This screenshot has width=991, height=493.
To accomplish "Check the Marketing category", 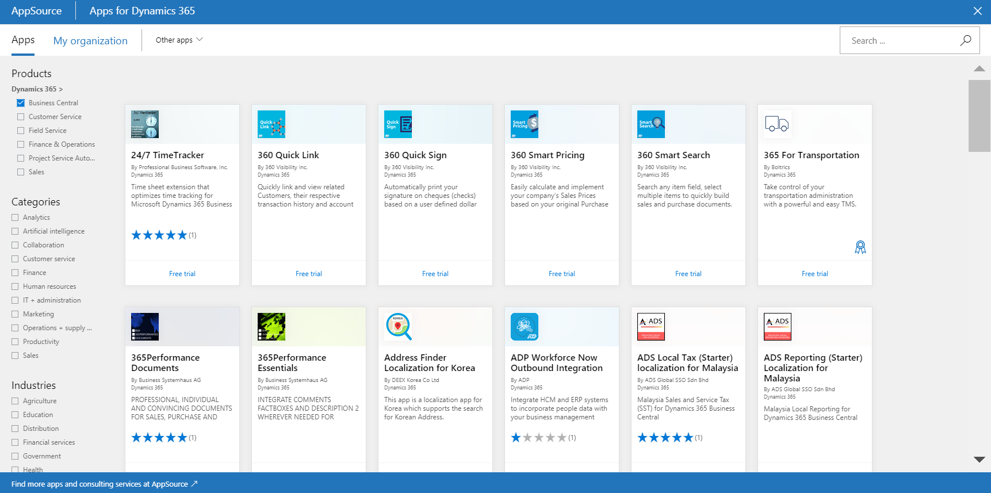I will click(x=15, y=314).
